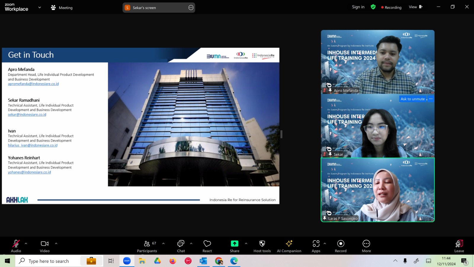The image size is (474, 267).
Task: Select the Meeting tab
Action: [x=62, y=8]
